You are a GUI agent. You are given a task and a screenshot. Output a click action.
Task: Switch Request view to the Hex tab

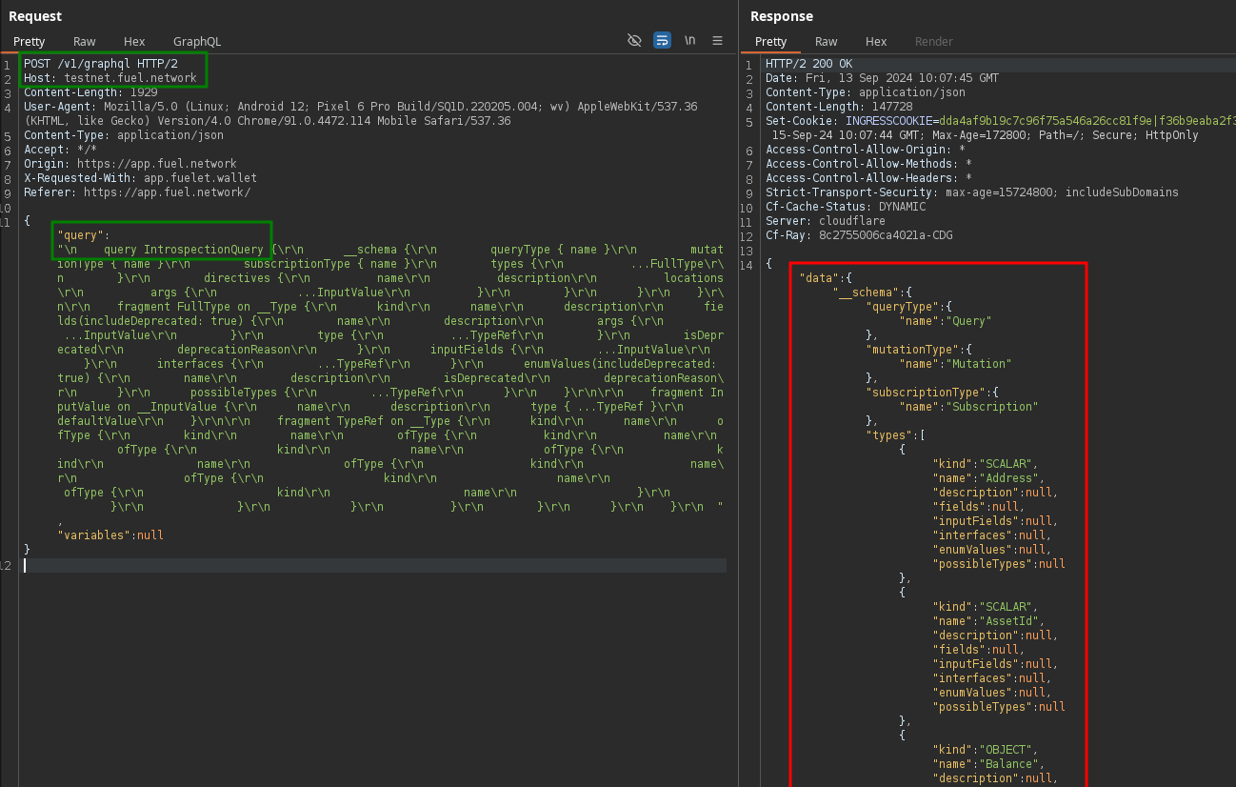pyautogui.click(x=134, y=42)
